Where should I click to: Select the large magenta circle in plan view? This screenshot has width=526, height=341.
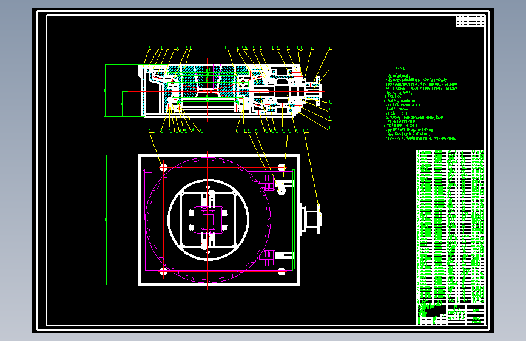click(207, 220)
